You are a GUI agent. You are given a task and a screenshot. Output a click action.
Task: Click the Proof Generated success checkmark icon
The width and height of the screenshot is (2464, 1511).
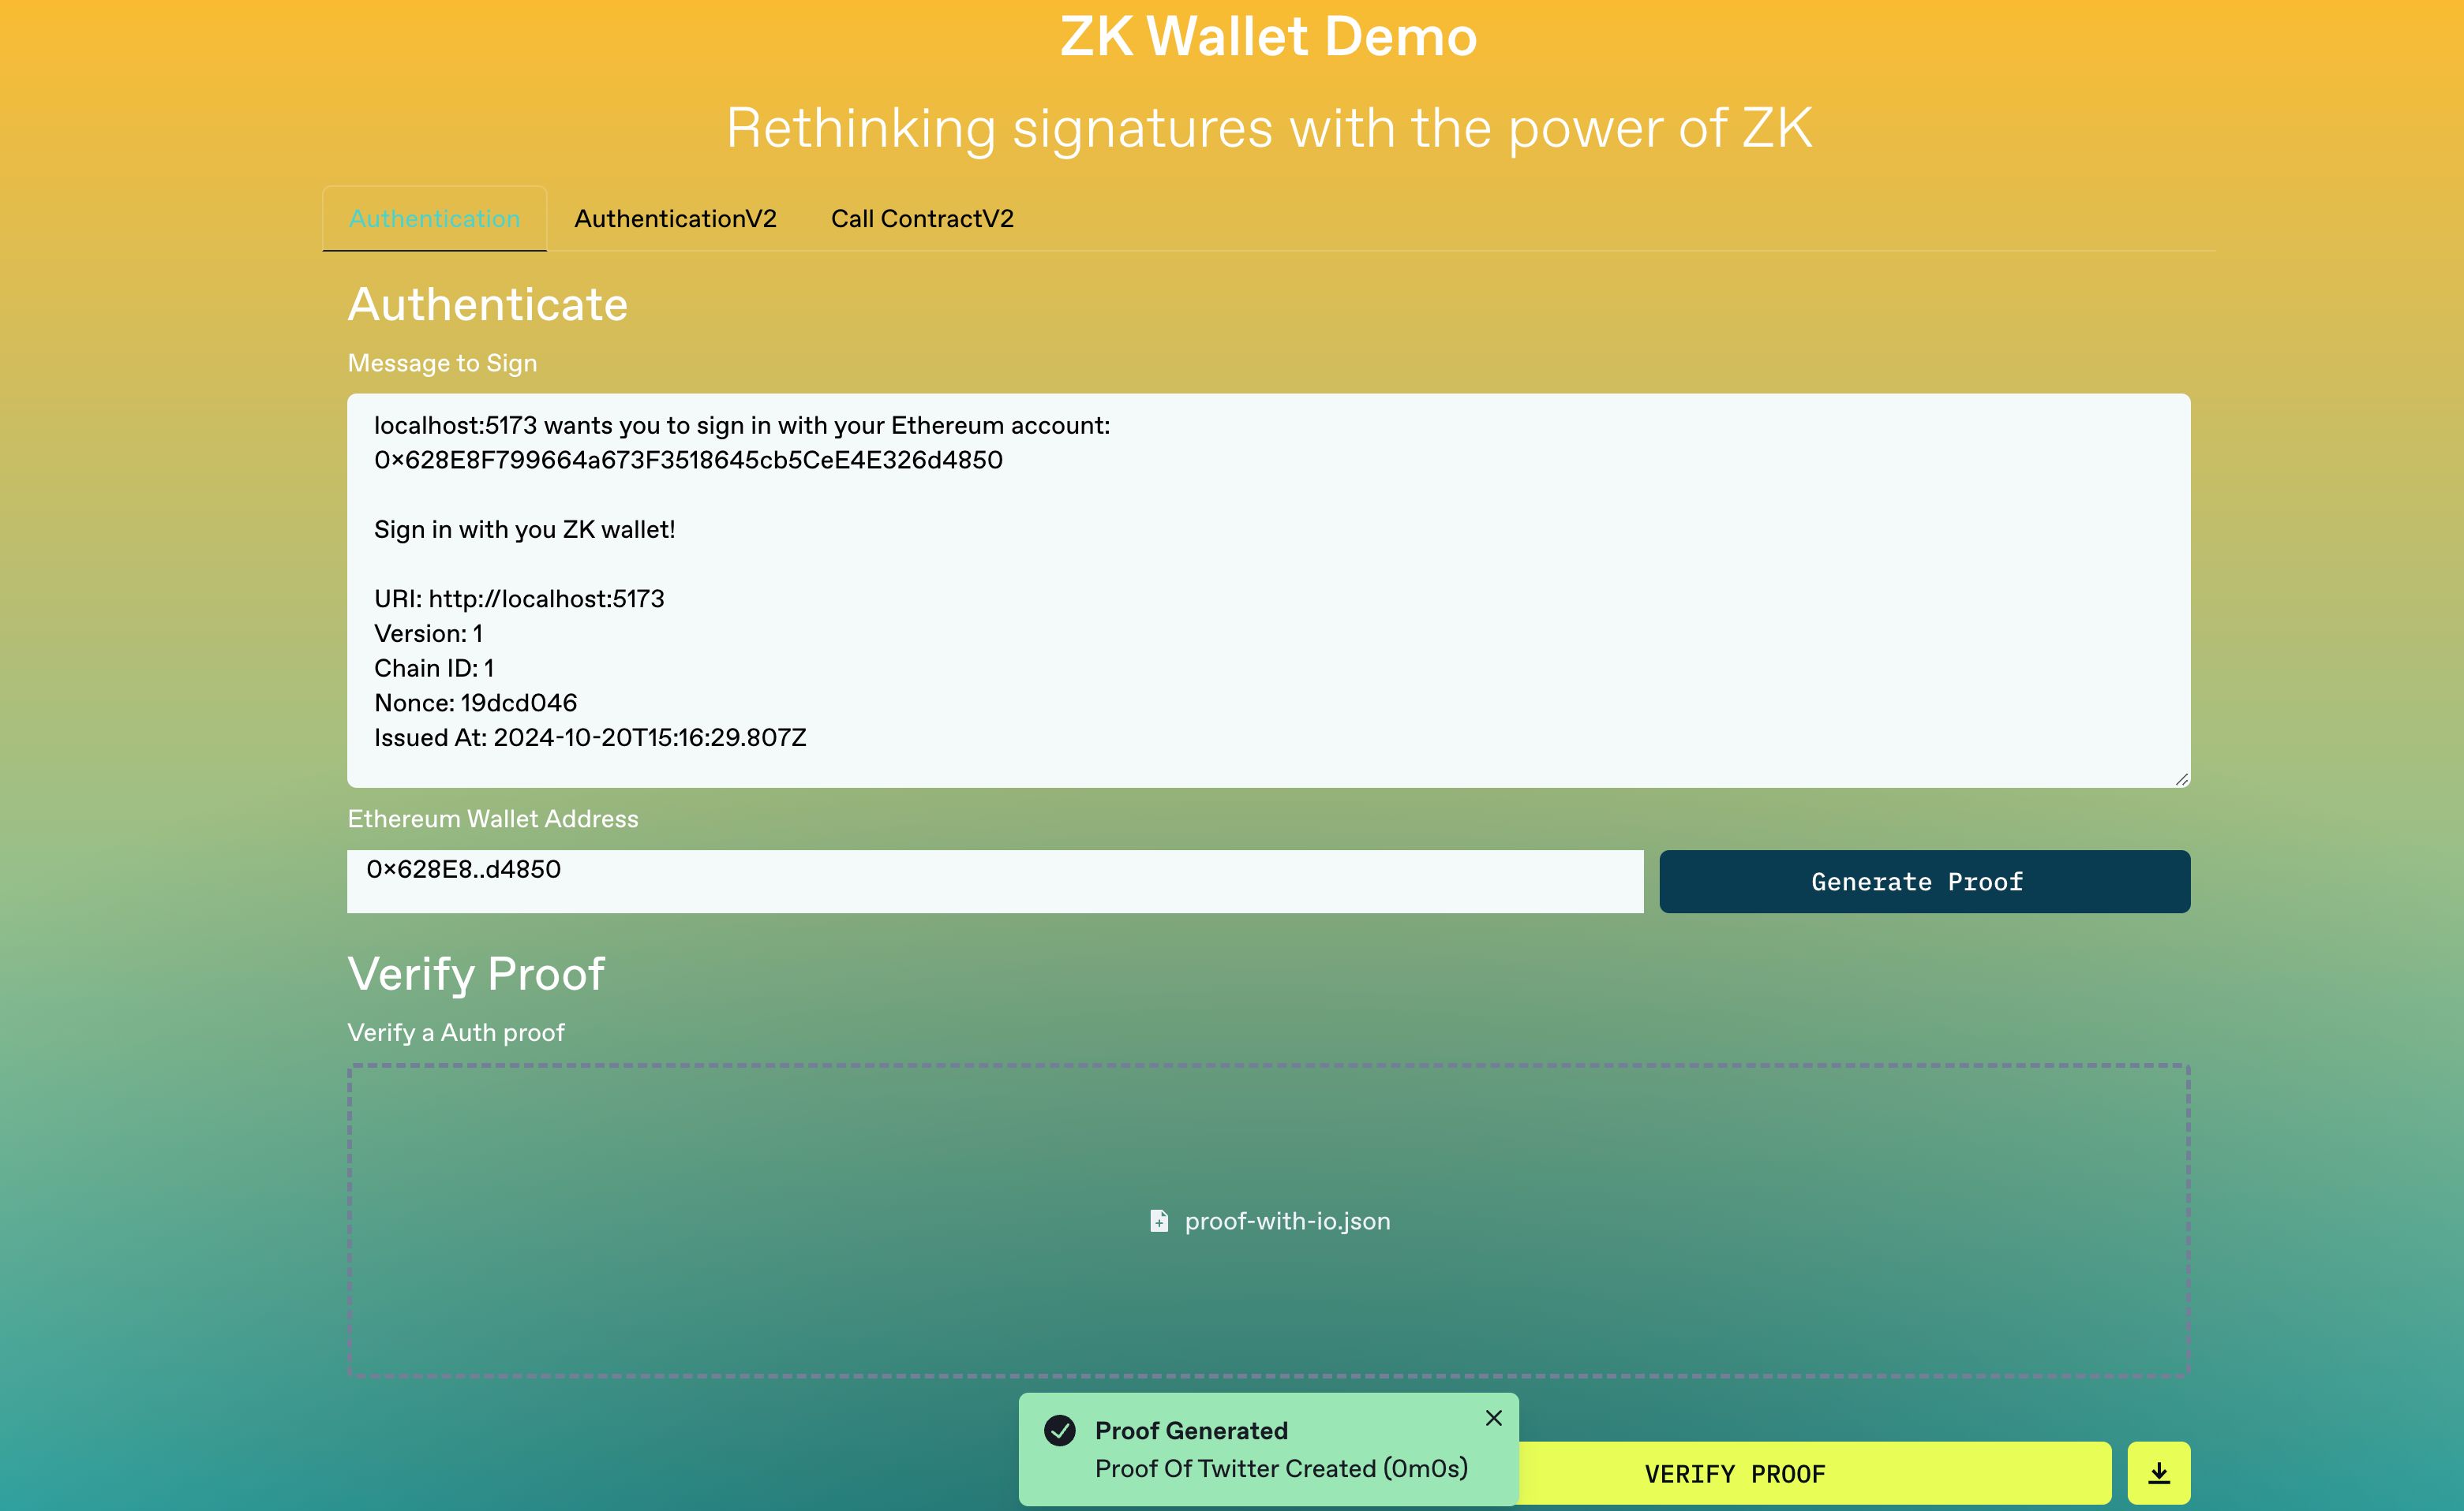(1059, 1431)
